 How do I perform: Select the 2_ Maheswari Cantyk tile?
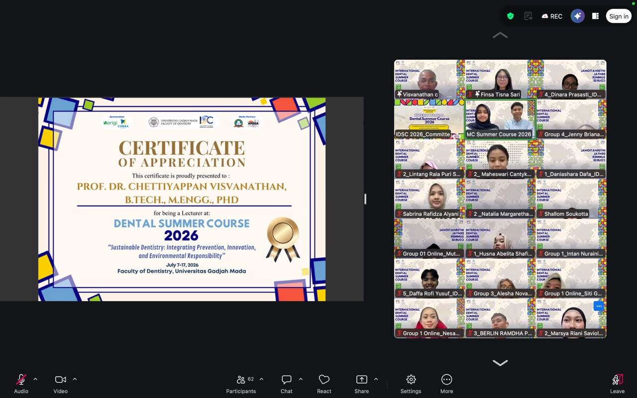pyautogui.click(x=500, y=159)
